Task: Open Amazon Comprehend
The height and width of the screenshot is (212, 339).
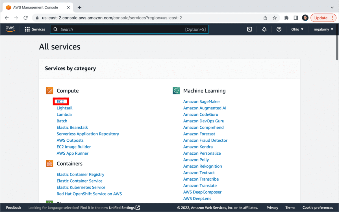Action: [x=203, y=127]
